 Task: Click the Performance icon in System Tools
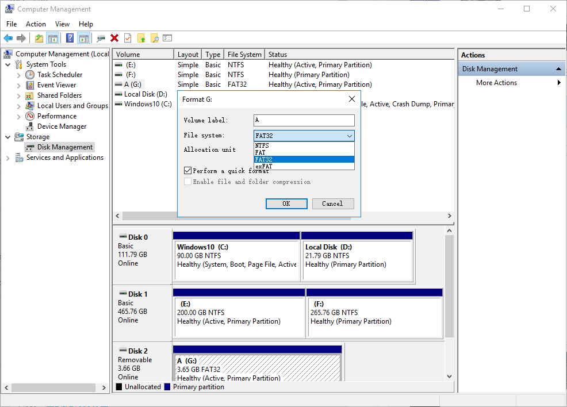(x=30, y=116)
